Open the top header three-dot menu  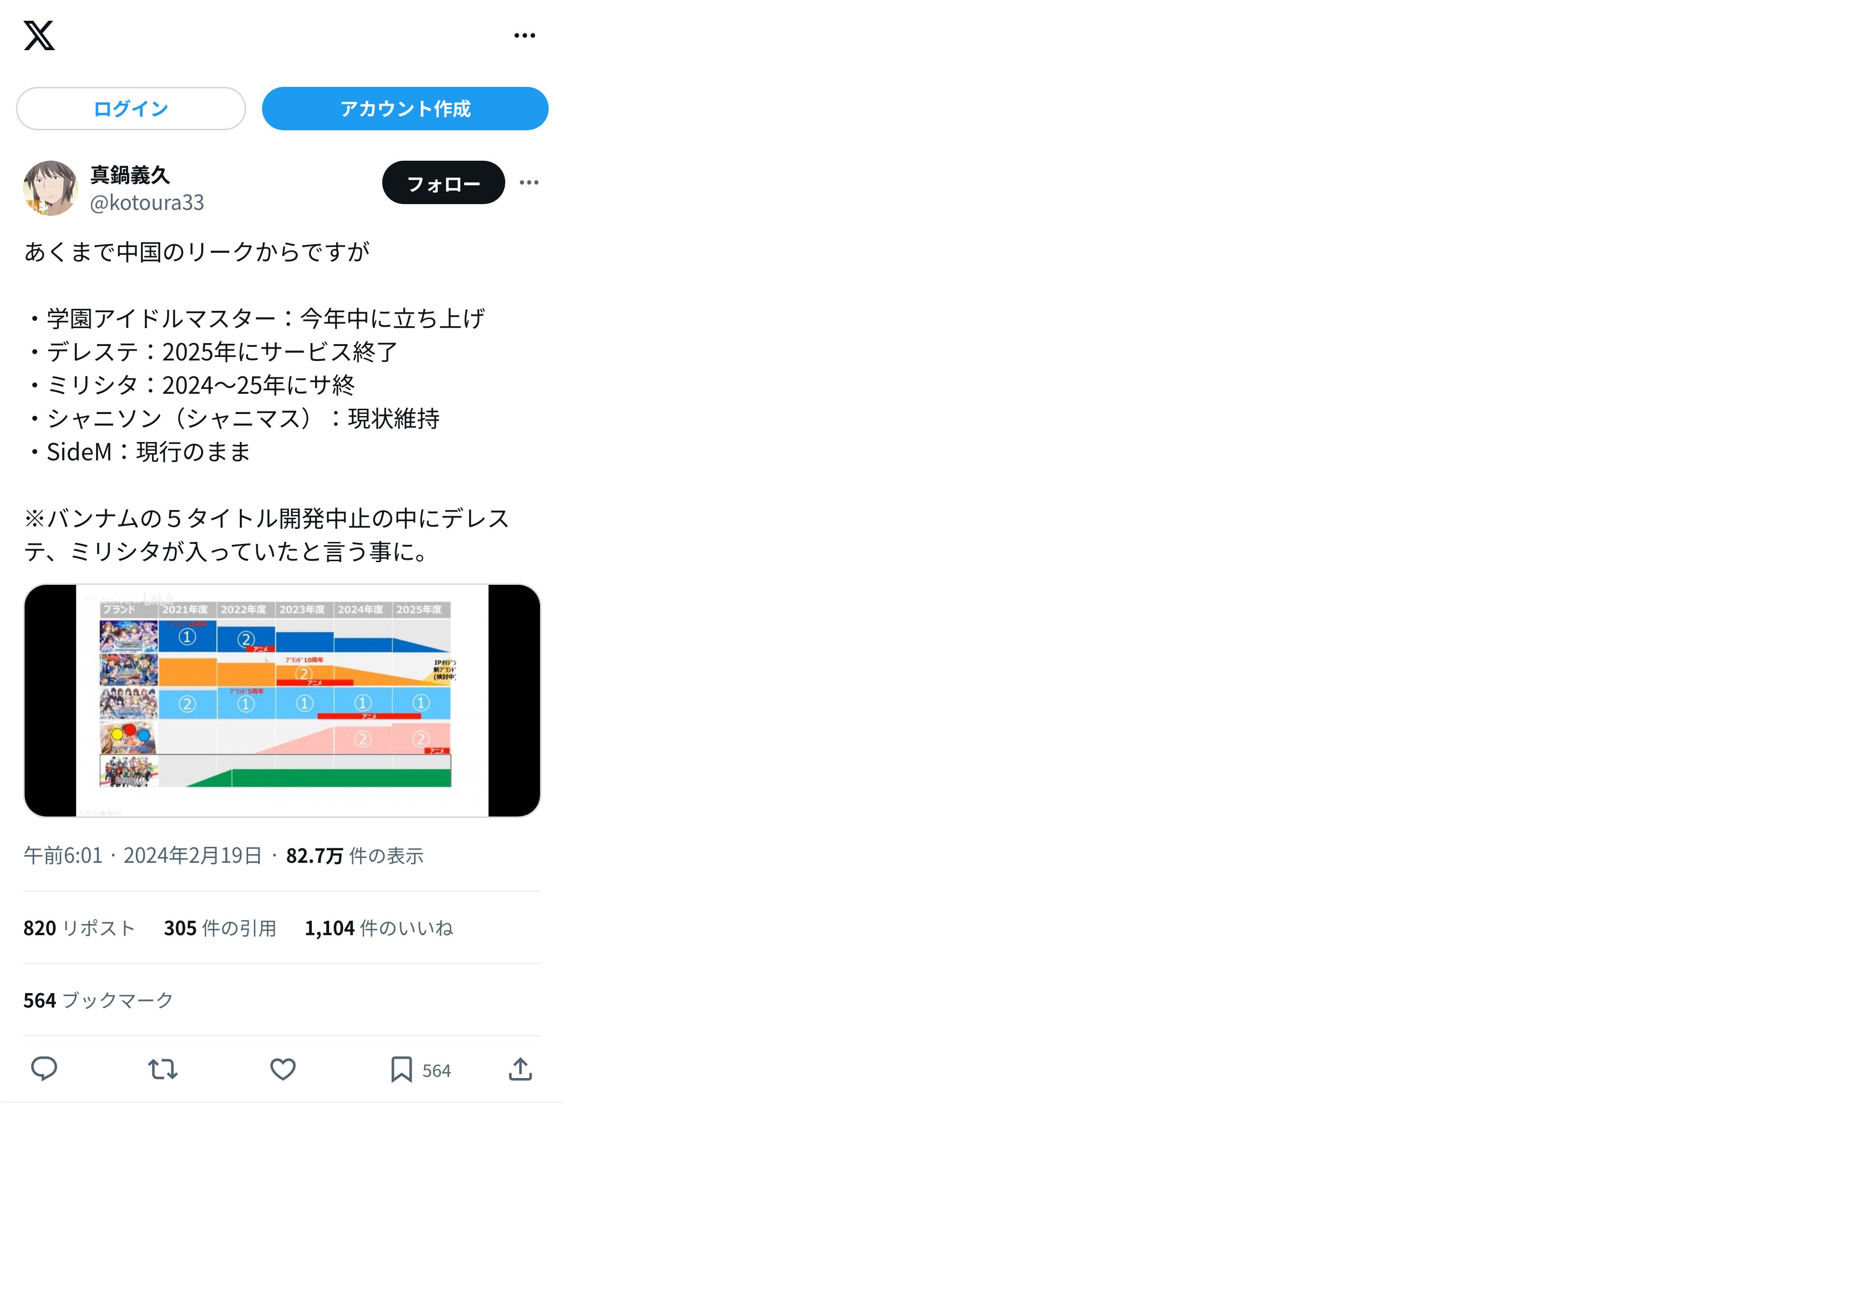point(525,36)
